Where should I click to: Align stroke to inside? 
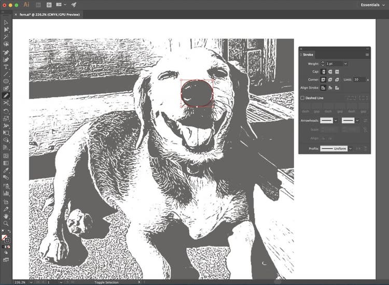330,88
